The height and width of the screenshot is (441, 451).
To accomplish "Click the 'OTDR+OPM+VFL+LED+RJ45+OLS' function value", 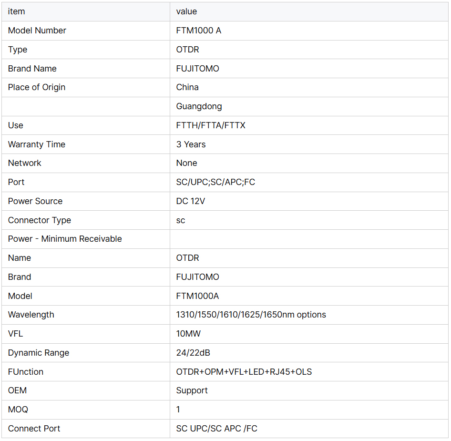I will pyautogui.click(x=244, y=372).
